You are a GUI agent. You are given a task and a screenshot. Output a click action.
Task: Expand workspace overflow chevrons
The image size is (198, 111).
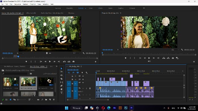144,8
